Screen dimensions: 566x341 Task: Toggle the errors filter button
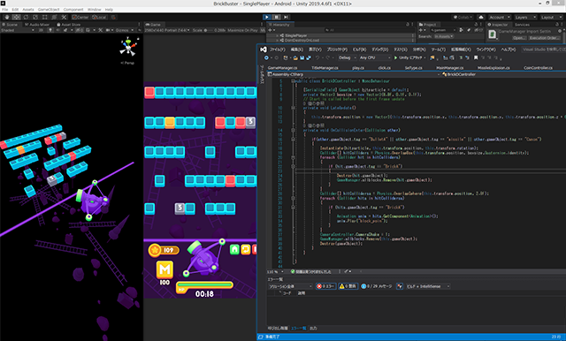(325, 286)
